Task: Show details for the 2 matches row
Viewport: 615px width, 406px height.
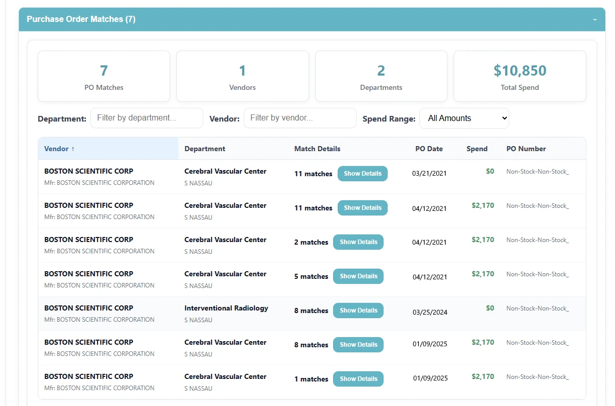Action: coord(358,242)
